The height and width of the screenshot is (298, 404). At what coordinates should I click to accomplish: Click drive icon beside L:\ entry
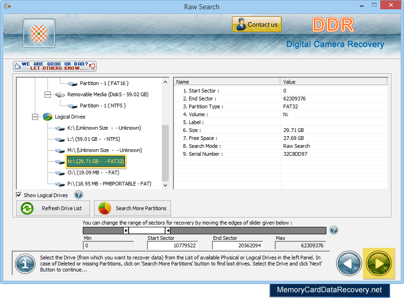pyautogui.click(x=60, y=139)
